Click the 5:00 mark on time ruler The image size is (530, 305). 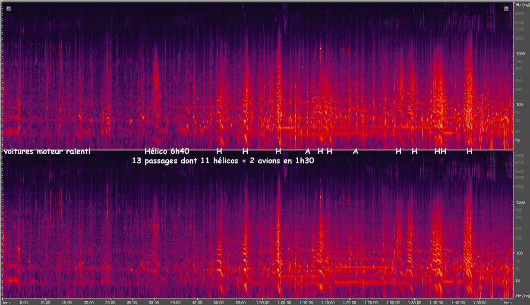[24, 302]
